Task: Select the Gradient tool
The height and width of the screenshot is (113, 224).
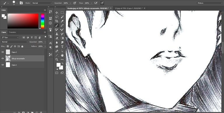Action: click(x=62, y=38)
